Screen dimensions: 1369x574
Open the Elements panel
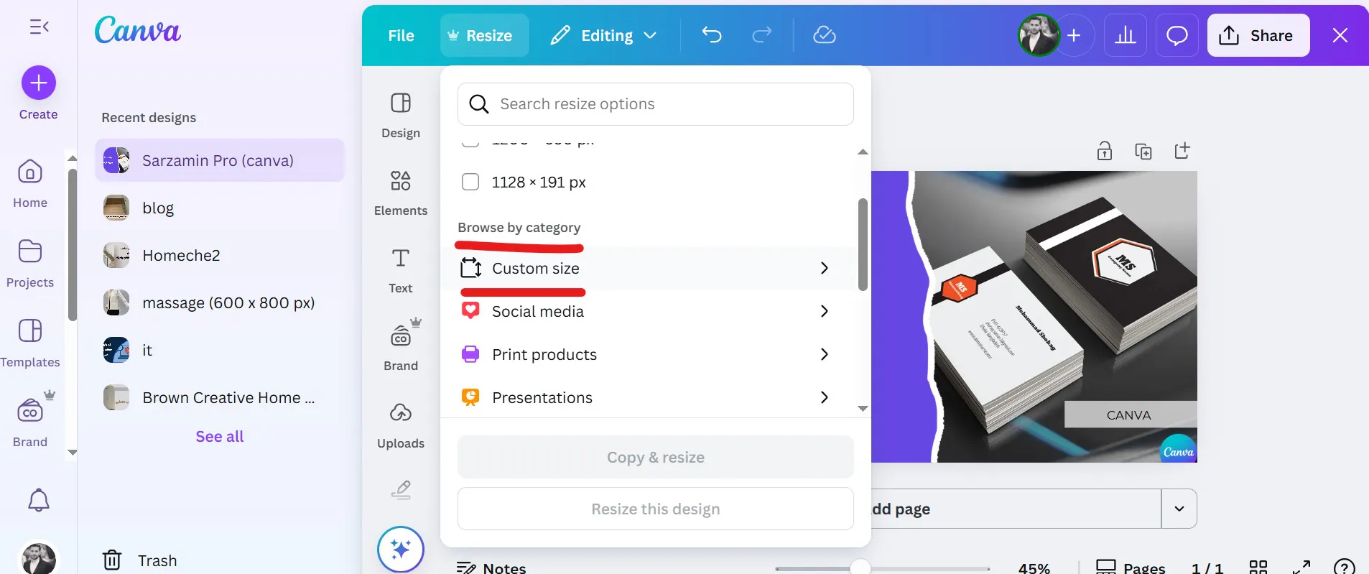click(x=401, y=193)
